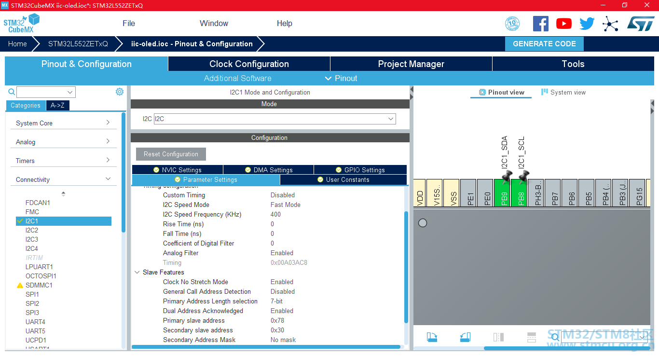
Task: Open the GPIO Settings tab
Action: pos(360,170)
